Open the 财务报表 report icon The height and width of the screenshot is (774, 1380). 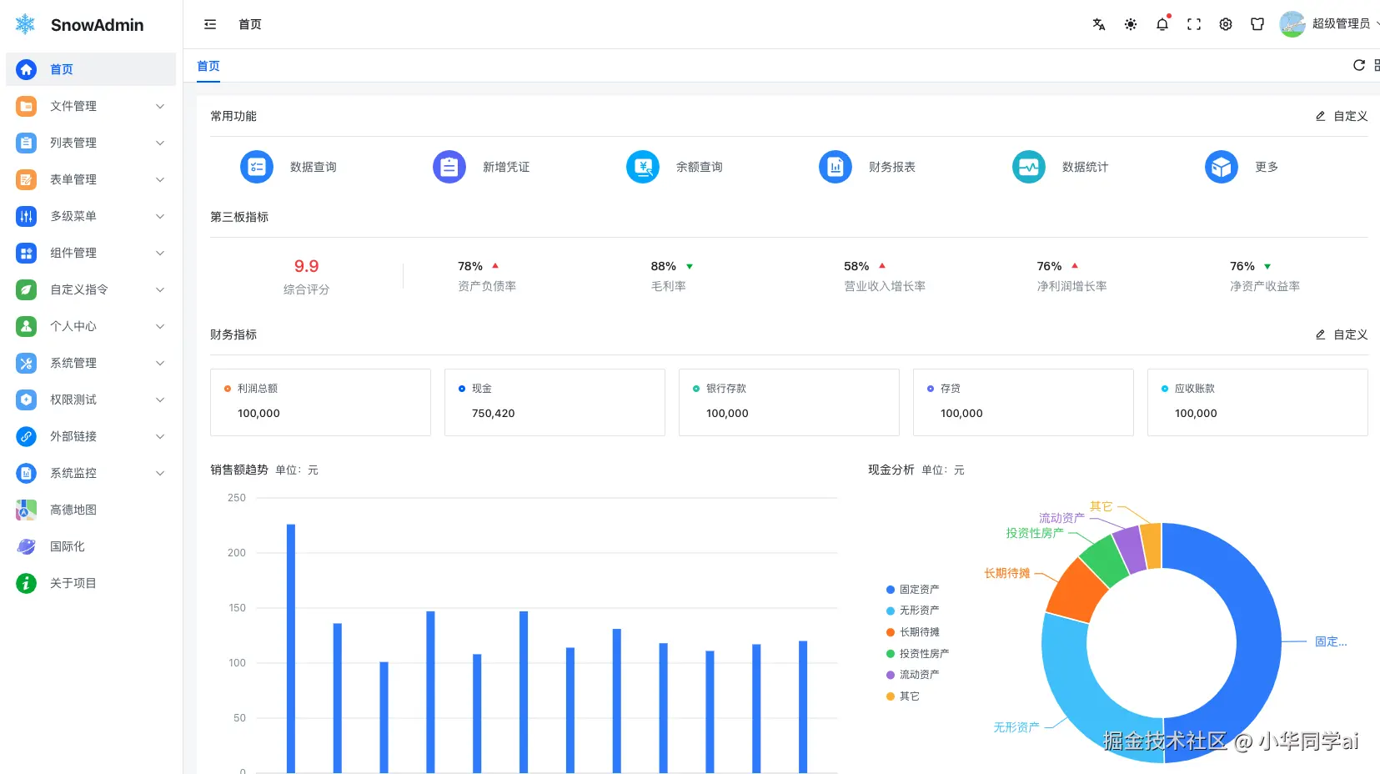(x=836, y=167)
